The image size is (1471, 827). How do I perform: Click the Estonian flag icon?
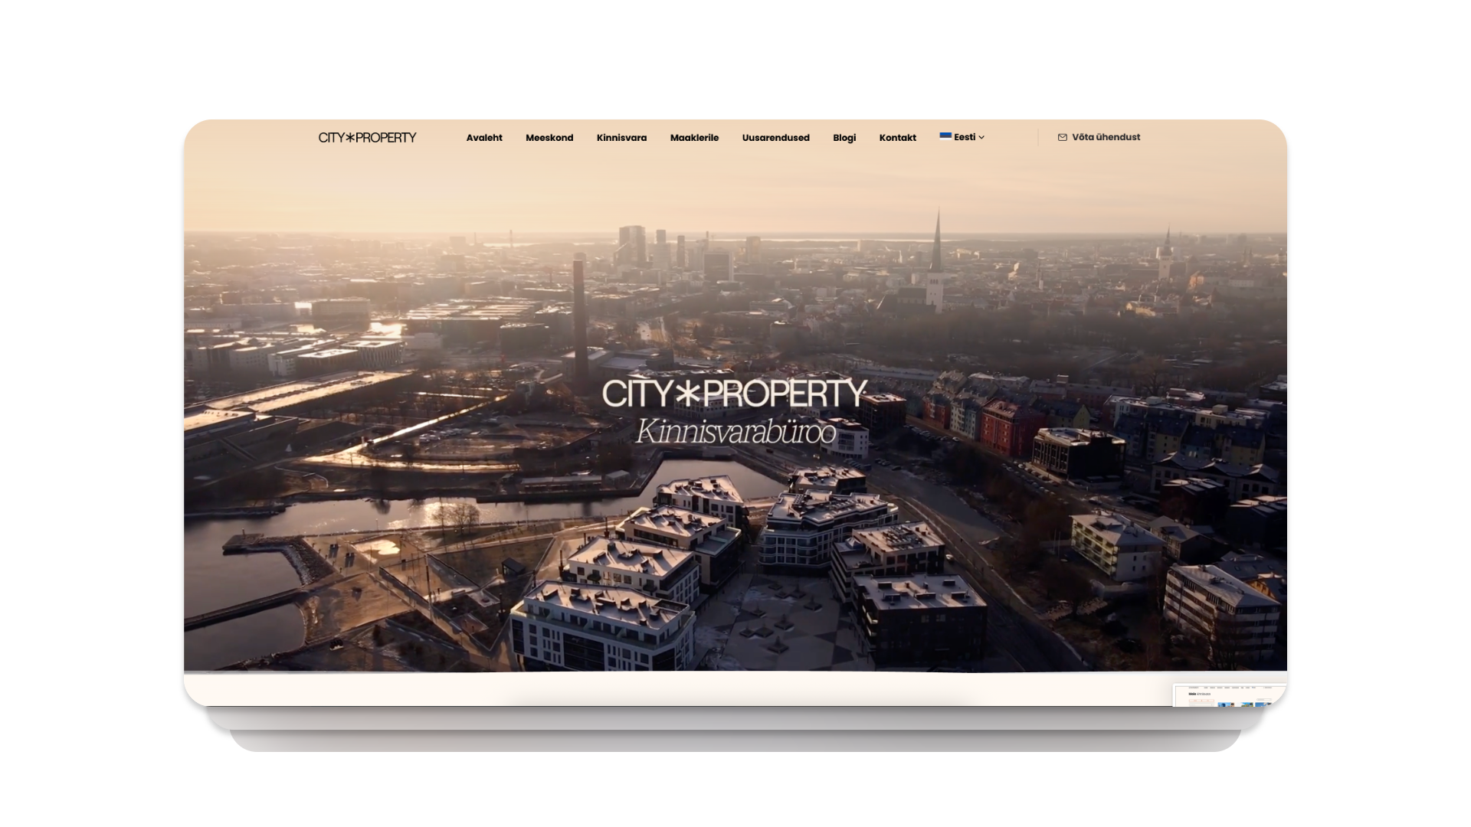click(945, 136)
